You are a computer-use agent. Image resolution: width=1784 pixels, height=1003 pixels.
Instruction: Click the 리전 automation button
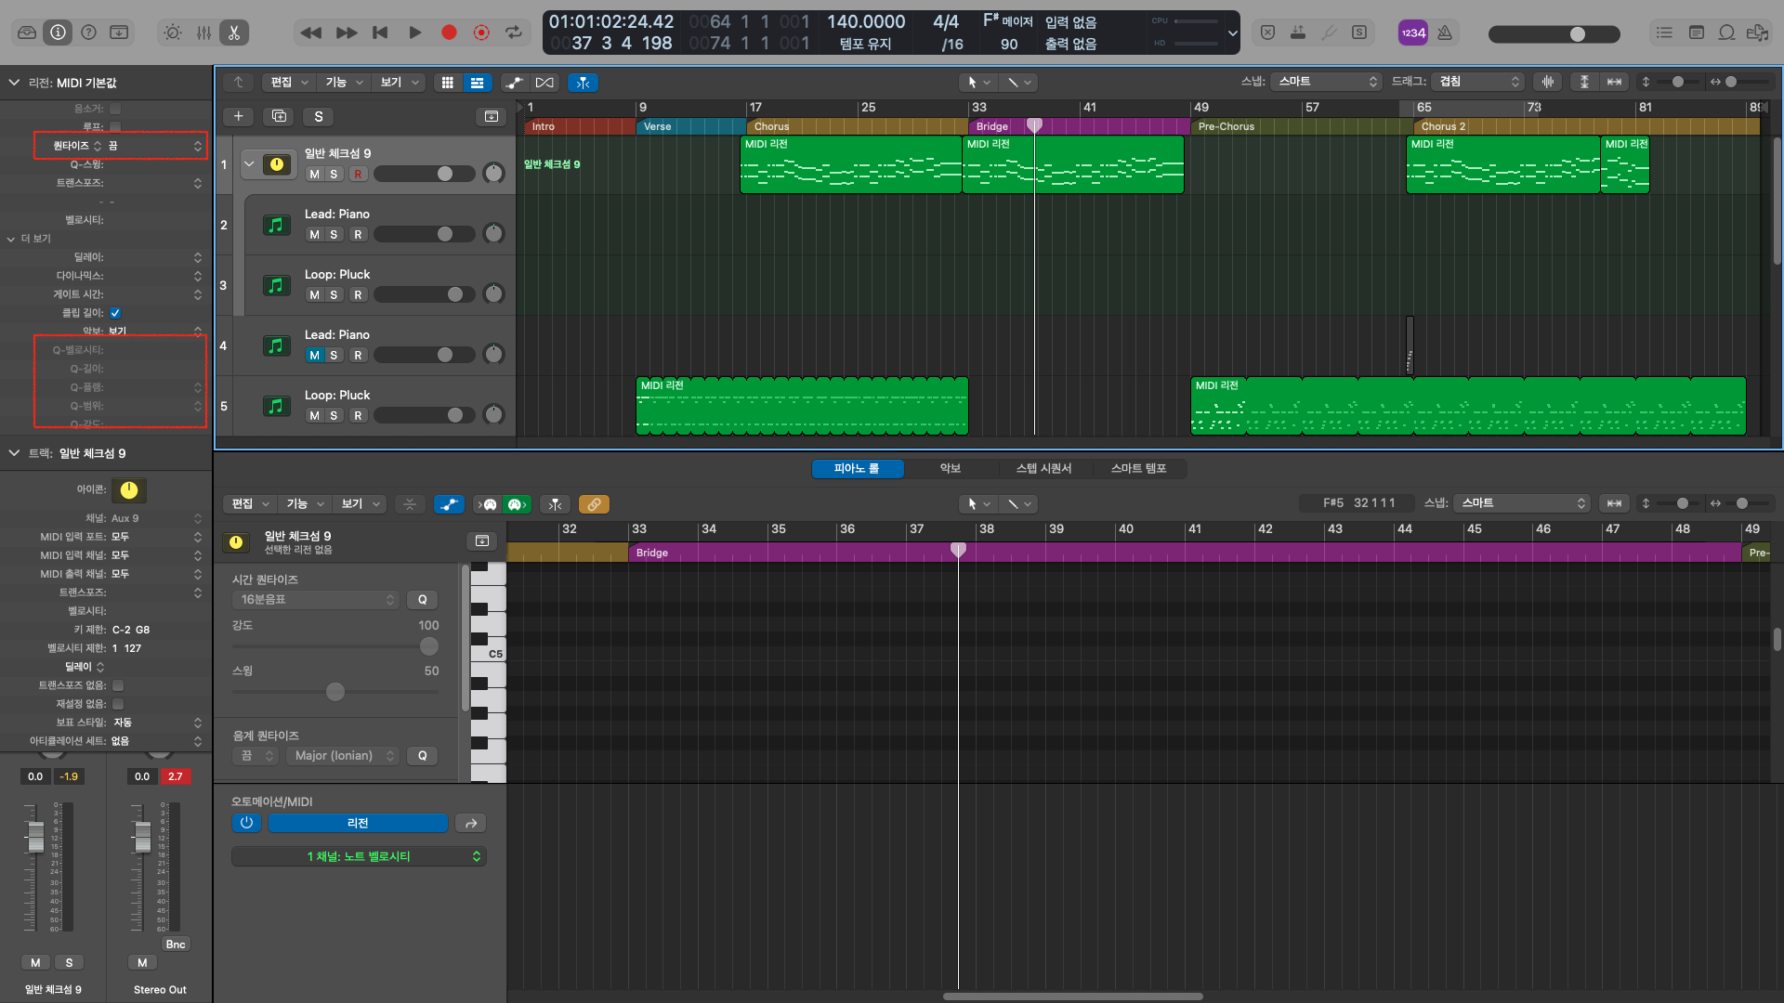coord(358,824)
